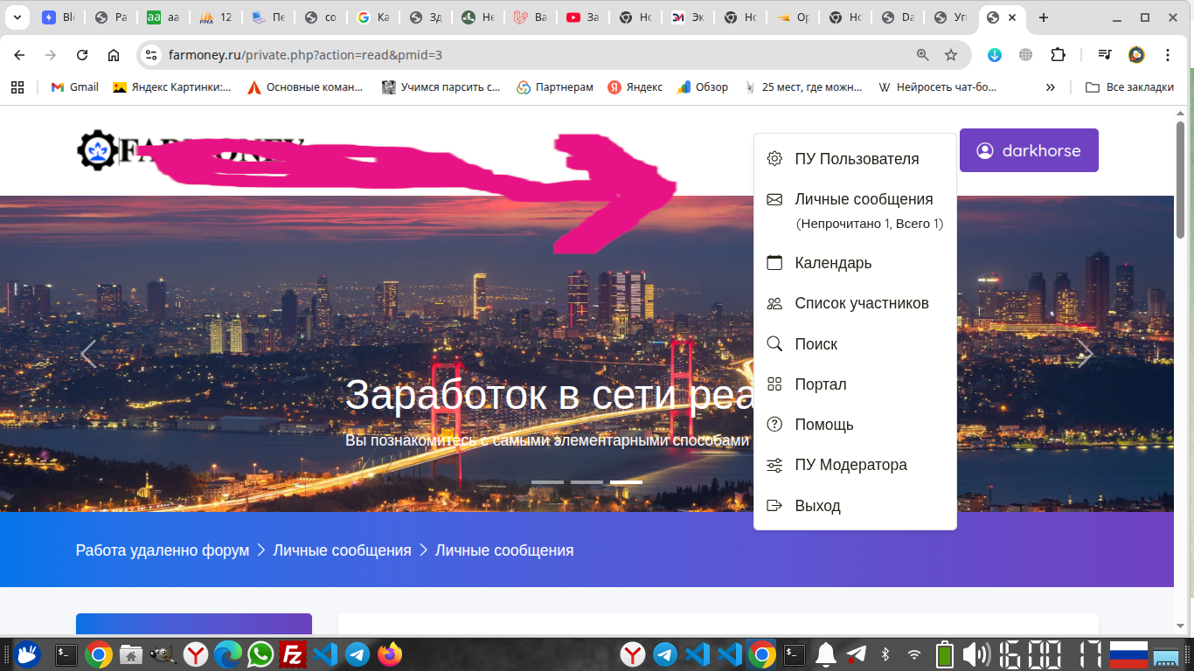The height and width of the screenshot is (671, 1194).
Task: Click the farmoney.ru address bar
Action: [x=524, y=55]
